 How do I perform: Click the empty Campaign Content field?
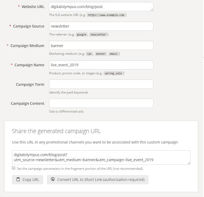101,103
